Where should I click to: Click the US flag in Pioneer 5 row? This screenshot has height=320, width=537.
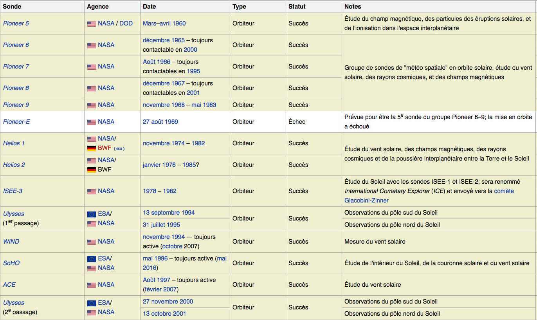[x=91, y=24]
